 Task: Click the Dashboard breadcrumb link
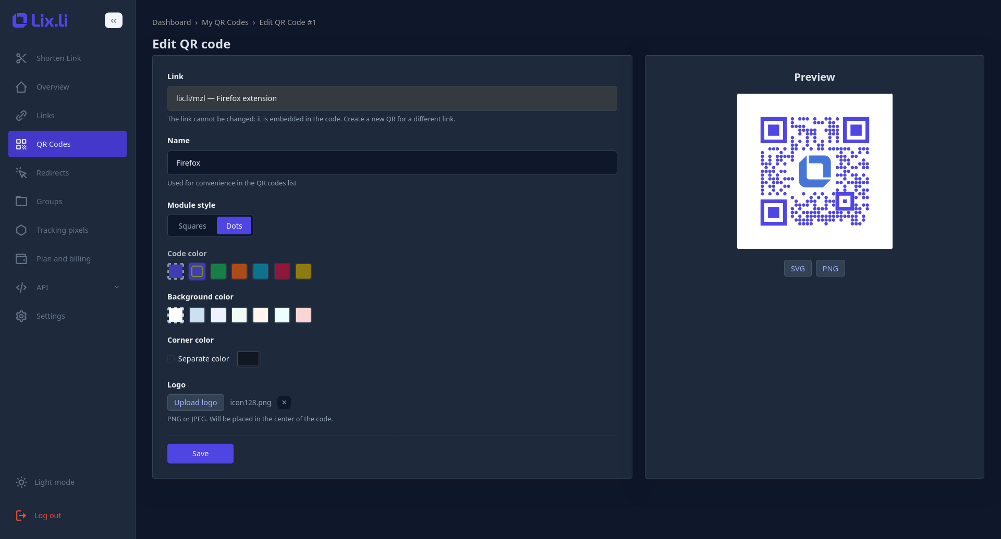coord(172,22)
